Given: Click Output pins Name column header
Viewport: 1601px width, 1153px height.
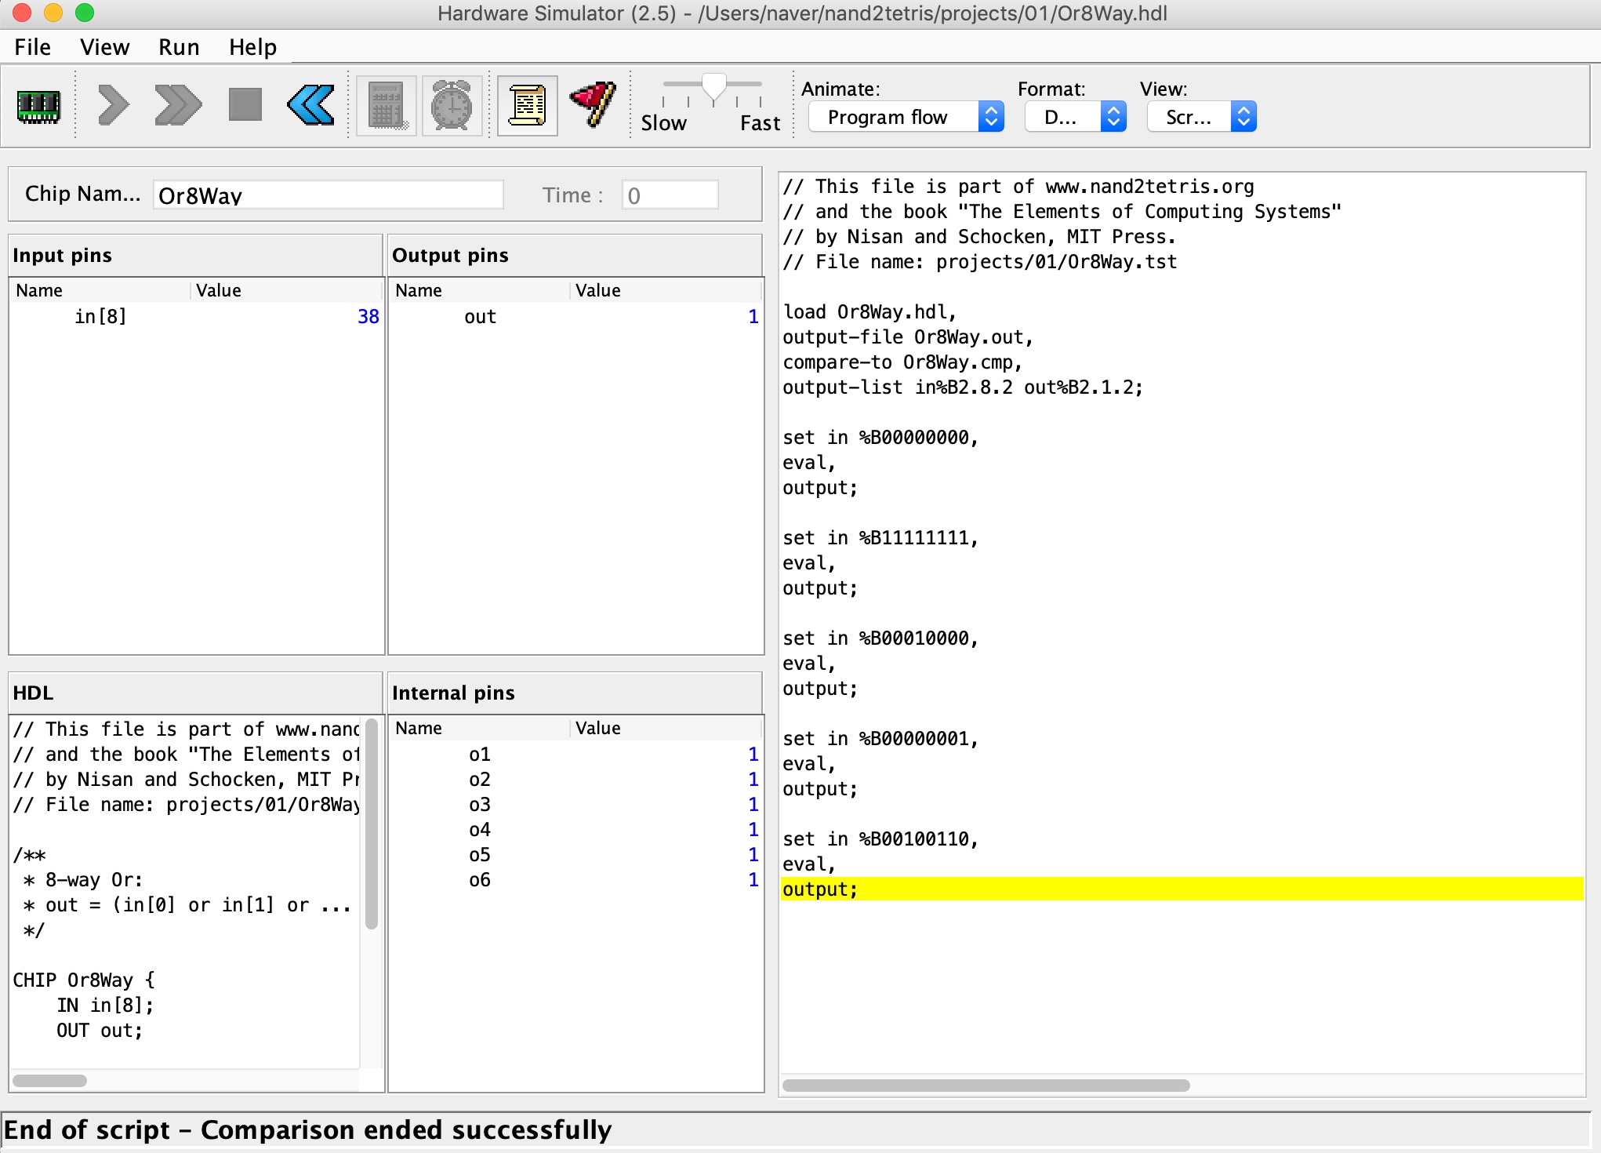Looking at the screenshot, I should point(480,290).
